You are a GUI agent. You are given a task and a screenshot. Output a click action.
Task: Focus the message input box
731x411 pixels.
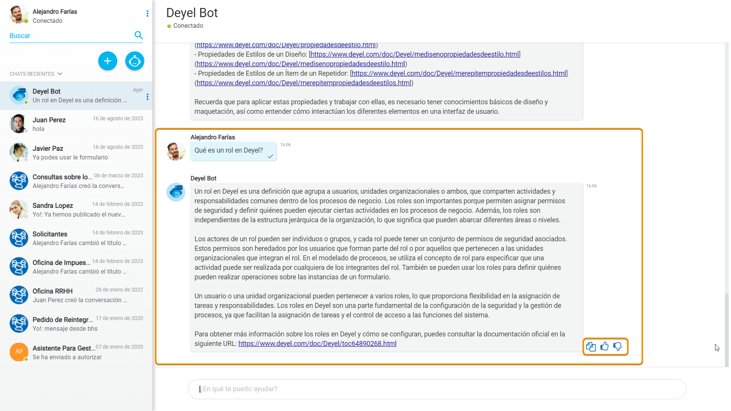437,389
